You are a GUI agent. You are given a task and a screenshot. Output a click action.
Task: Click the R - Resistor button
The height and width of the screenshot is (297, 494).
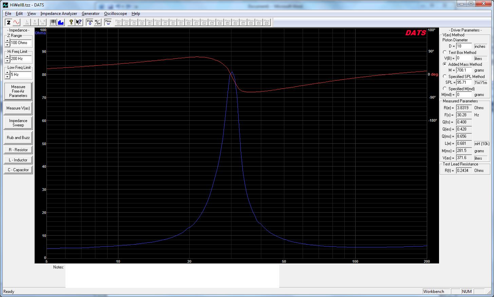pos(18,150)
